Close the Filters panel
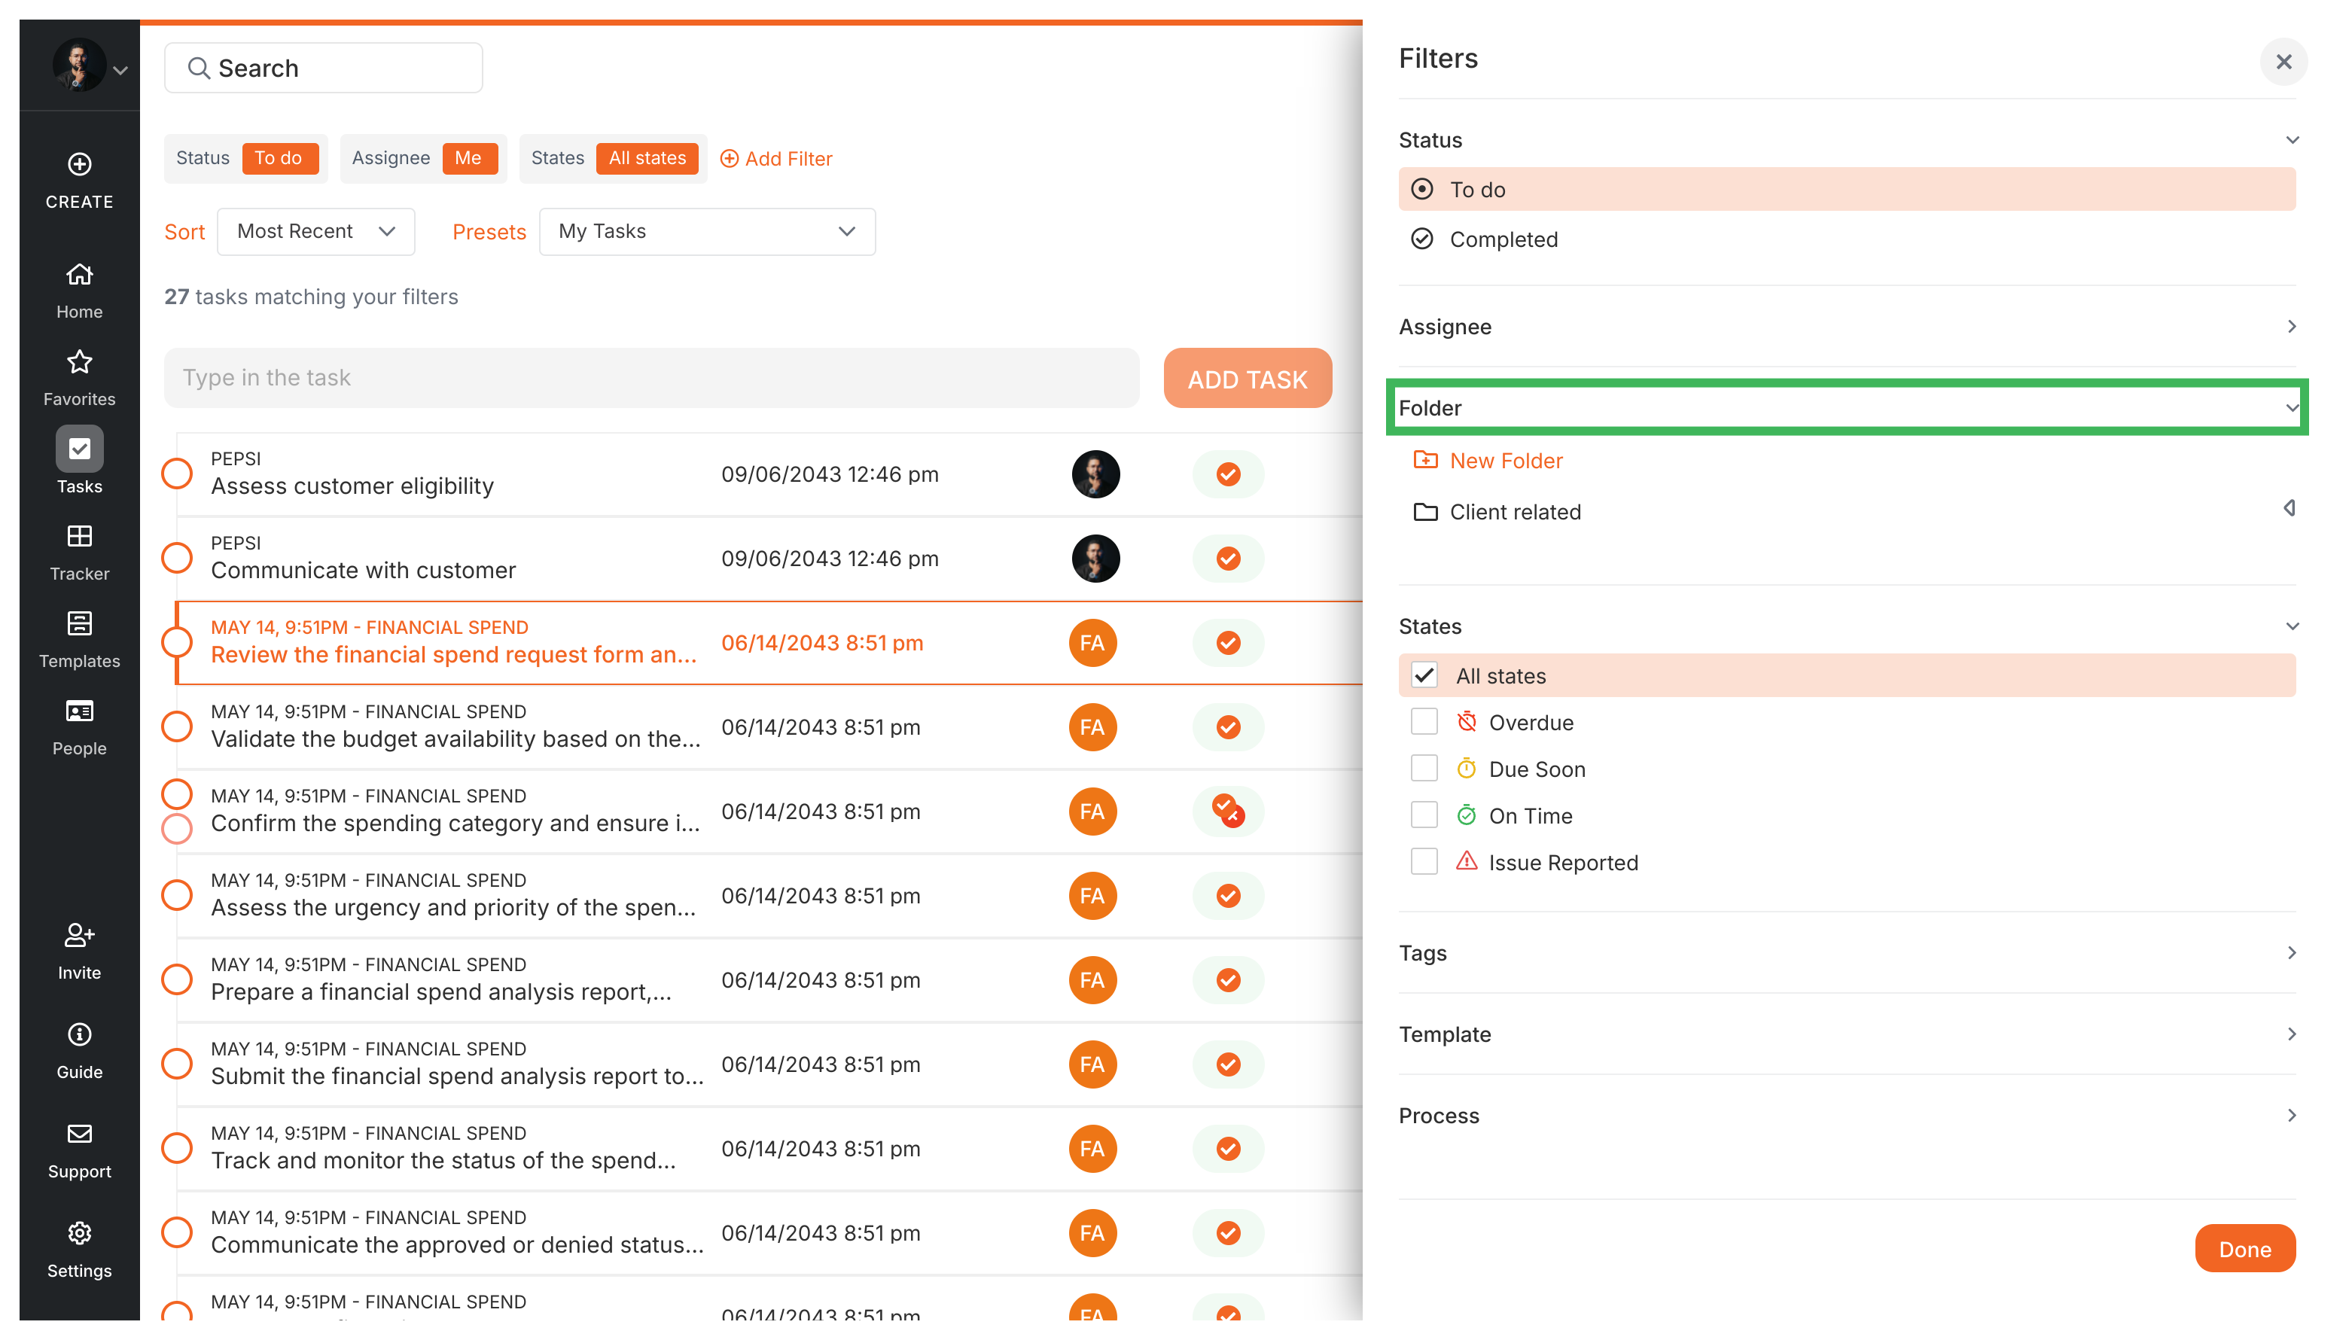The width and height of the screenshot is (2352, 1340). [x=2283, y=62]
